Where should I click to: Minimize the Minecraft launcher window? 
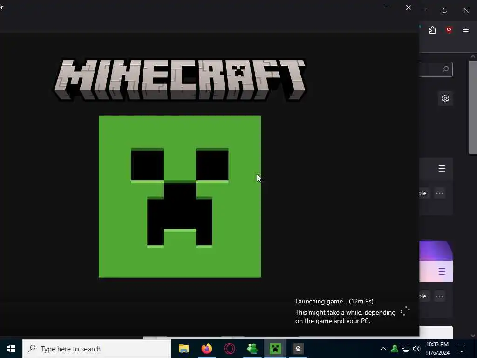coord(387,7)
